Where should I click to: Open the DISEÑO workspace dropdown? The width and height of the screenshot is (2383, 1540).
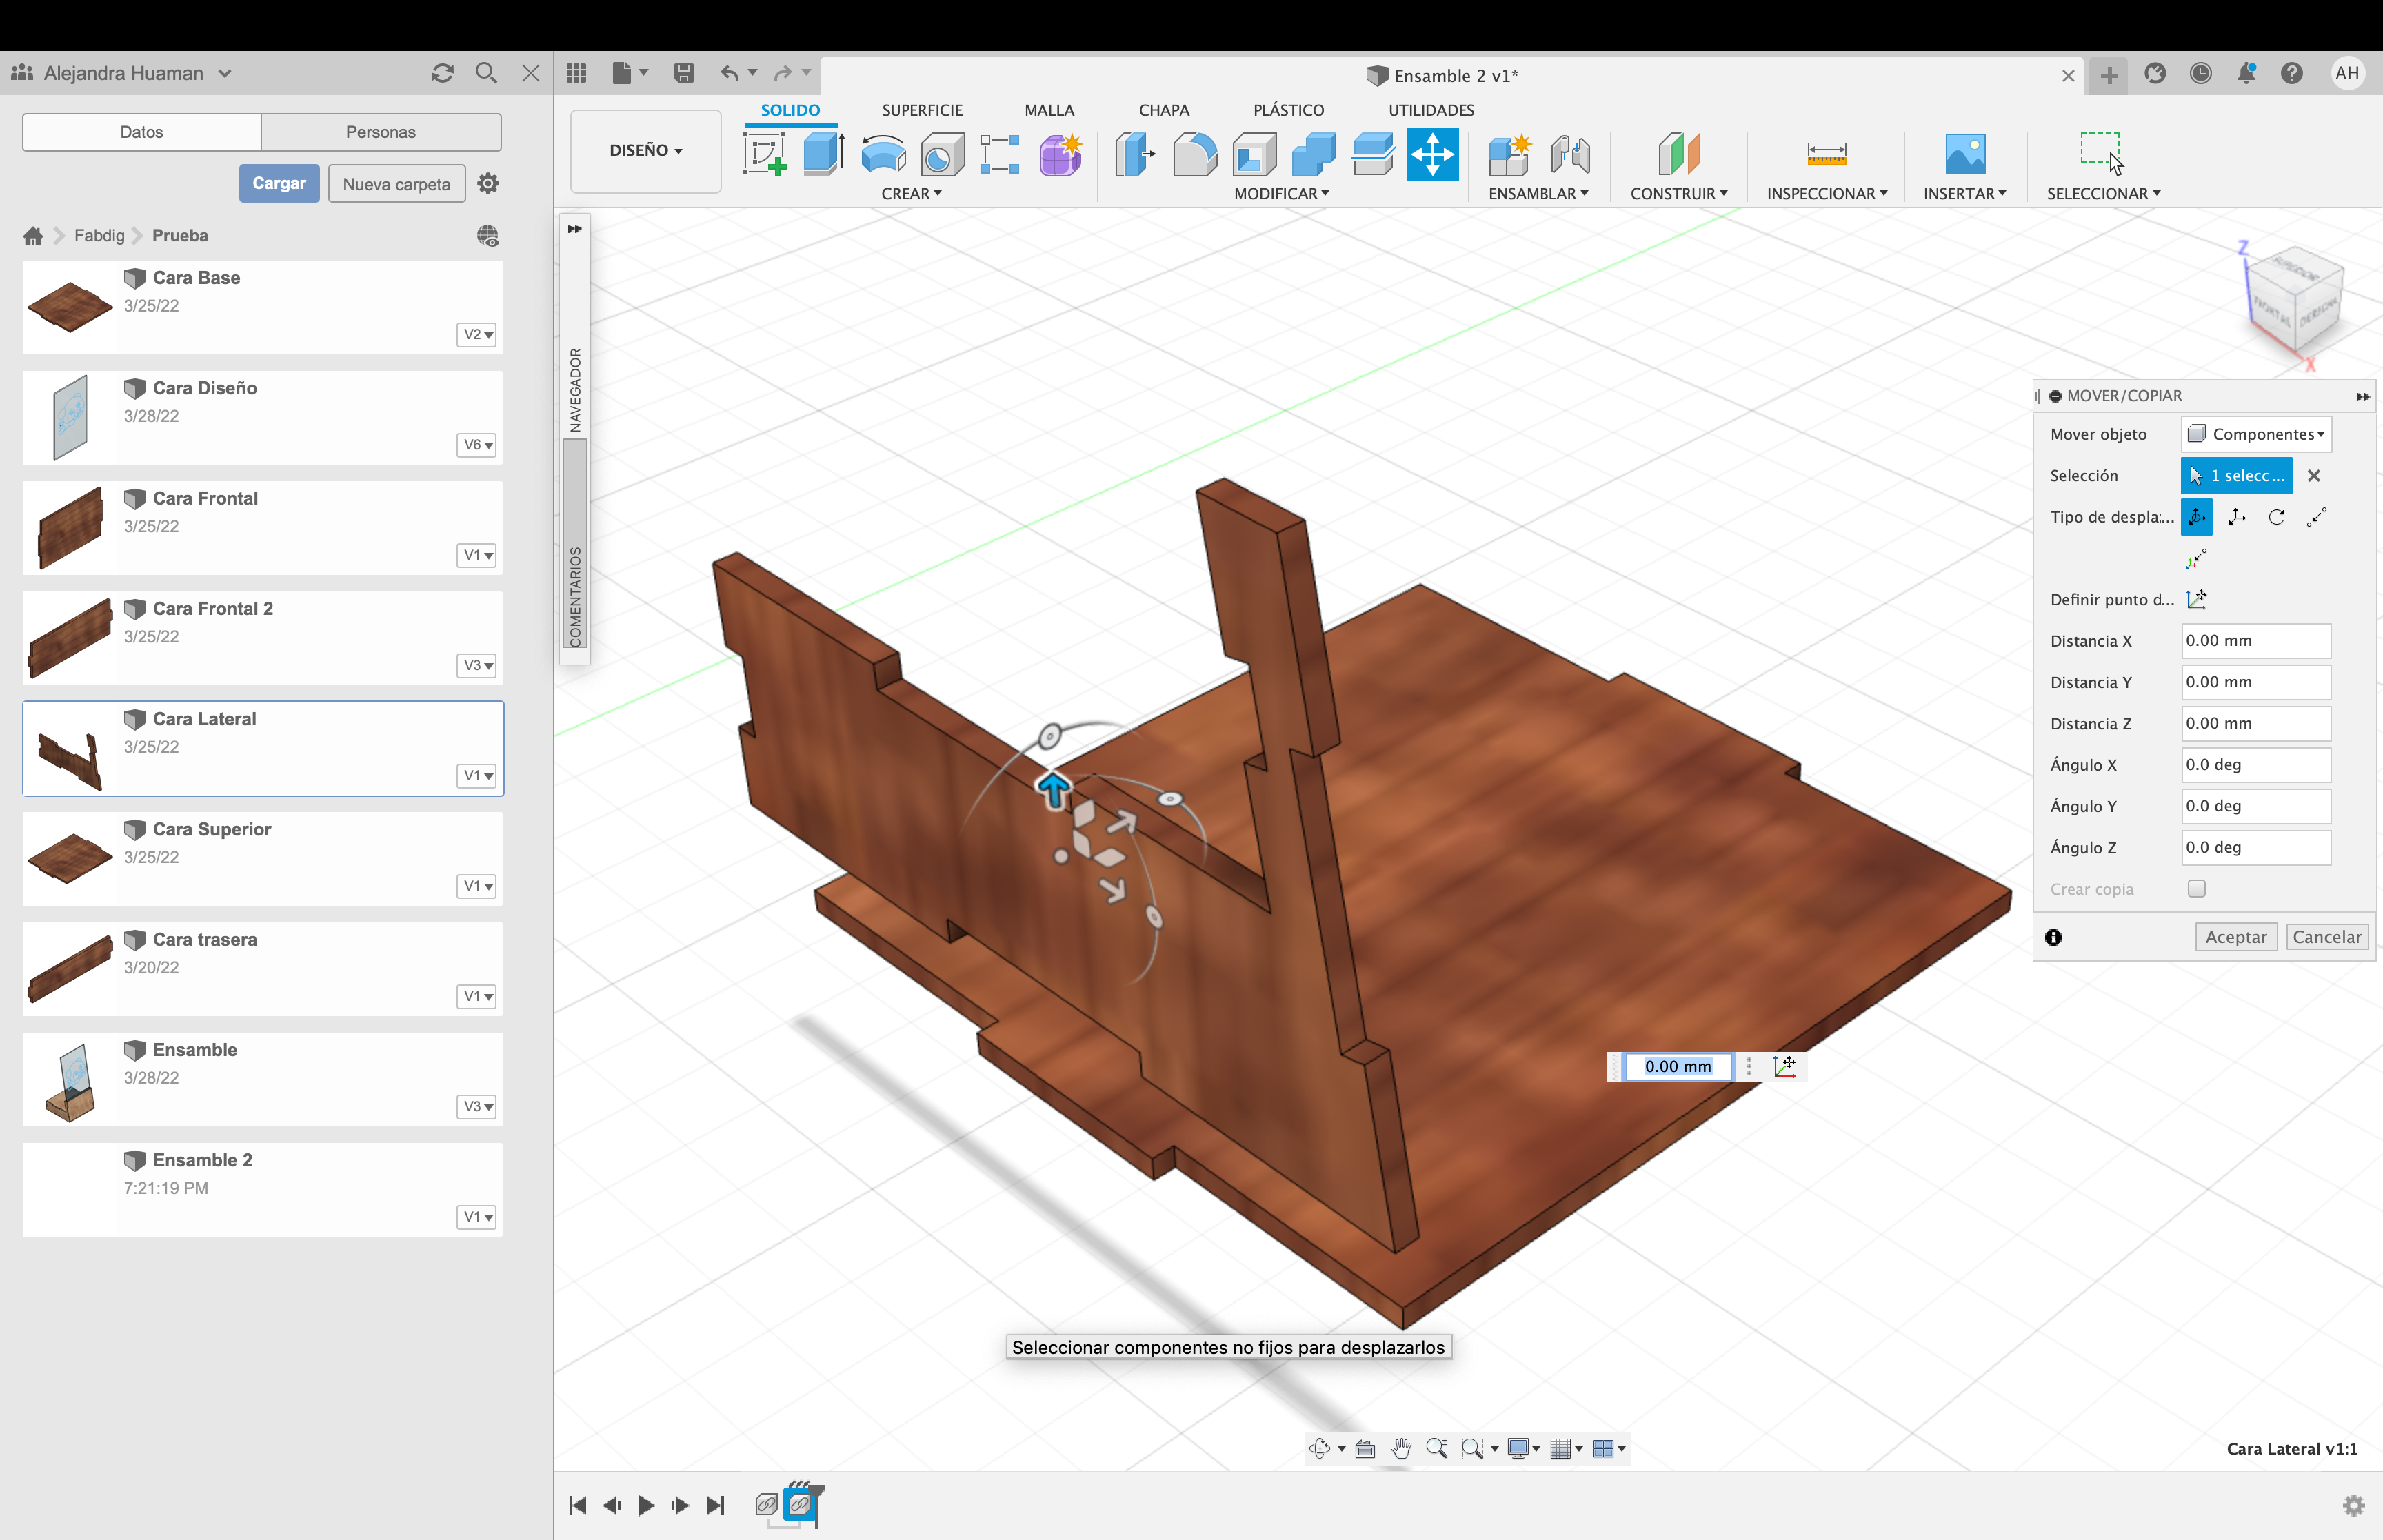(646, 151)
